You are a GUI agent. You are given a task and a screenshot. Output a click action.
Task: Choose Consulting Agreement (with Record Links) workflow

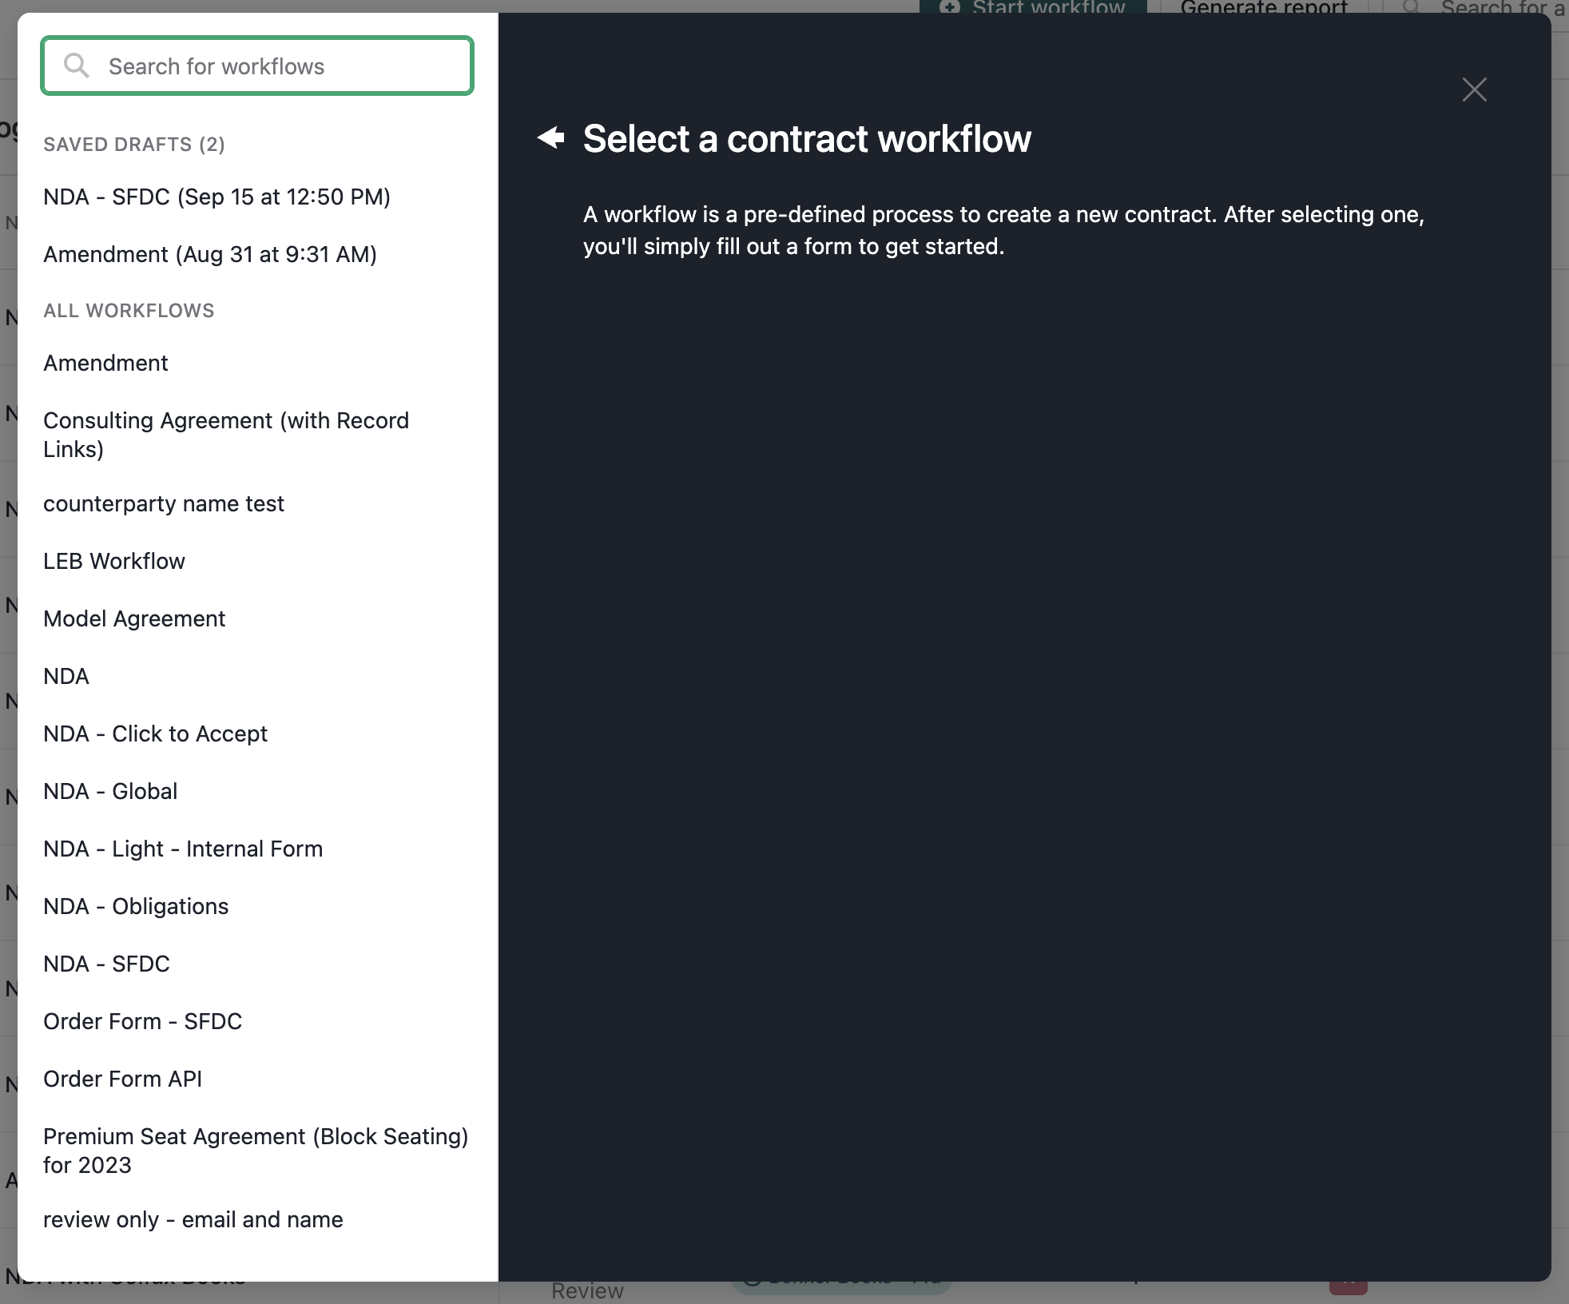point(226,435)
